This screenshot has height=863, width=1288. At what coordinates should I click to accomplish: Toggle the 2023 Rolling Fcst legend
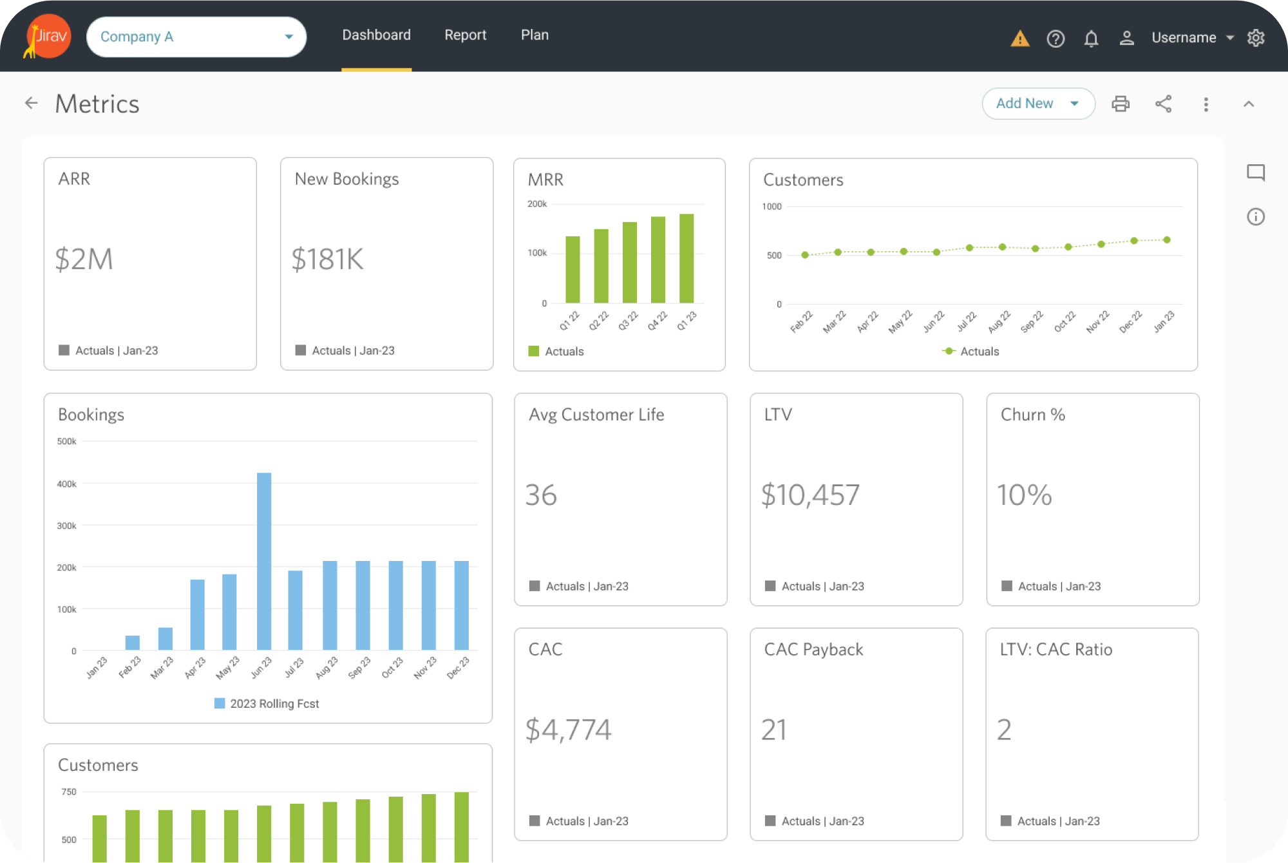267,704
